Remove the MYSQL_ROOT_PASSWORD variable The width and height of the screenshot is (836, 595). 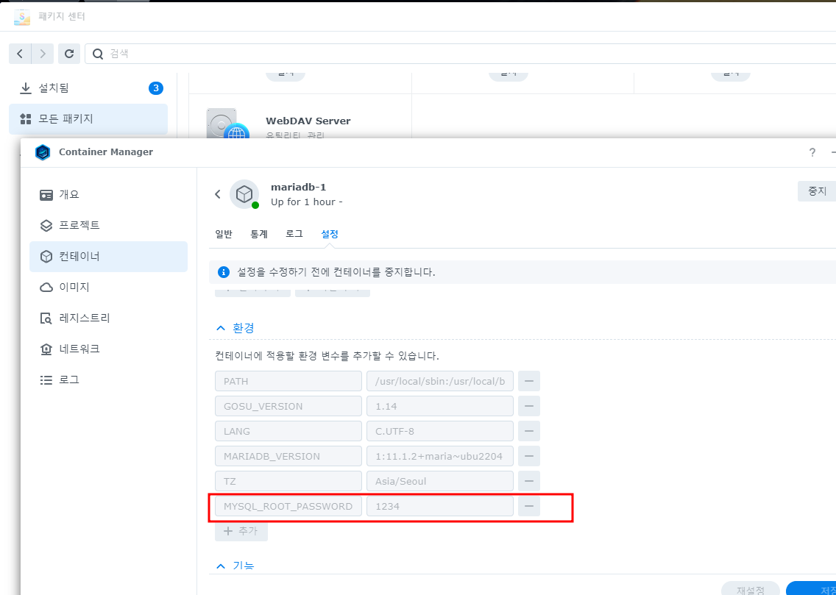tap(529, 507)
